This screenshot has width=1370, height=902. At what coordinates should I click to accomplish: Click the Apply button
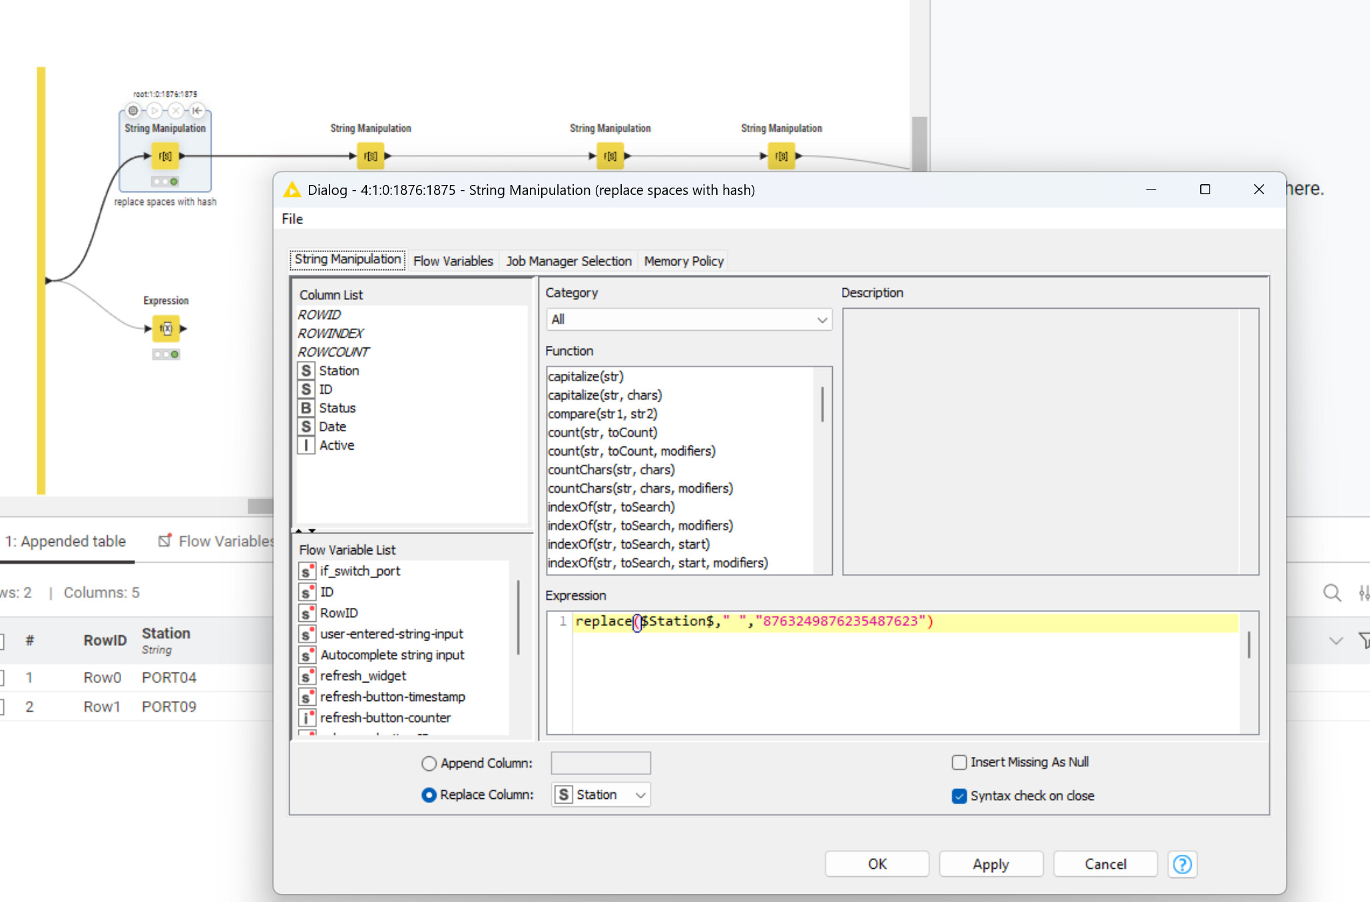pyautogui.click(x=991, y=864)
